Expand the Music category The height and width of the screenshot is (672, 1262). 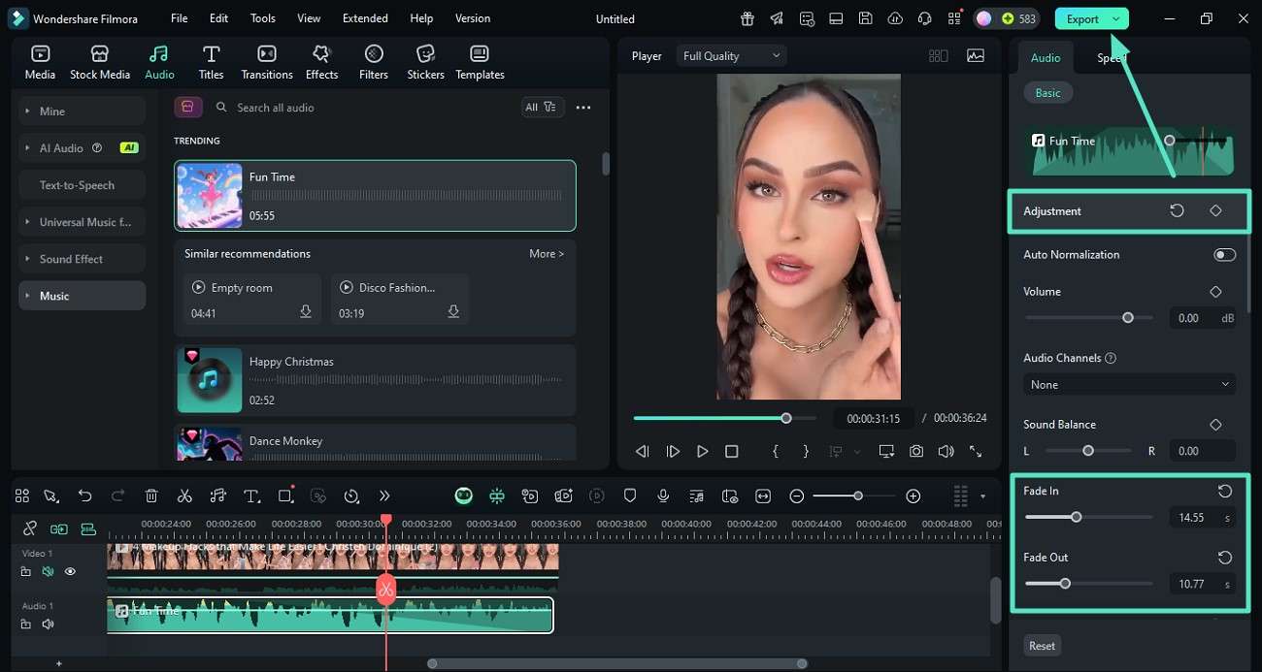(83, 296)
